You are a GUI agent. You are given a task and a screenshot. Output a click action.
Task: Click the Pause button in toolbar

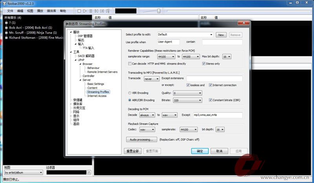coord(91,11)
